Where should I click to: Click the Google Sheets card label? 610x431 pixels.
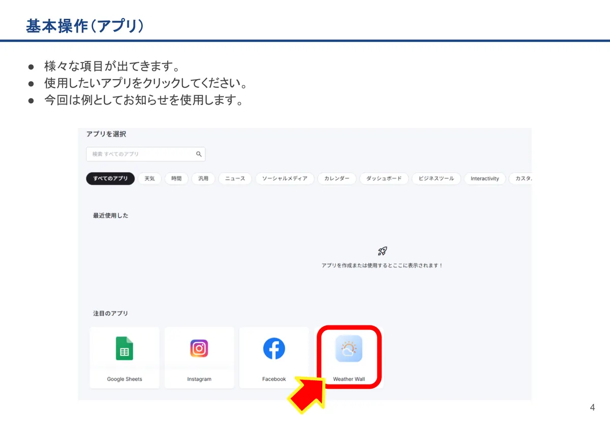(x=125, y=379)
